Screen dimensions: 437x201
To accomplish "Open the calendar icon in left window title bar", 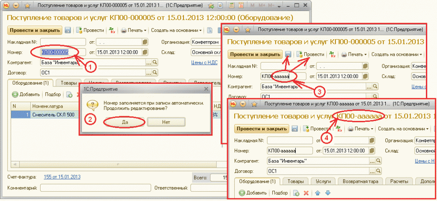I will [241, 5].
